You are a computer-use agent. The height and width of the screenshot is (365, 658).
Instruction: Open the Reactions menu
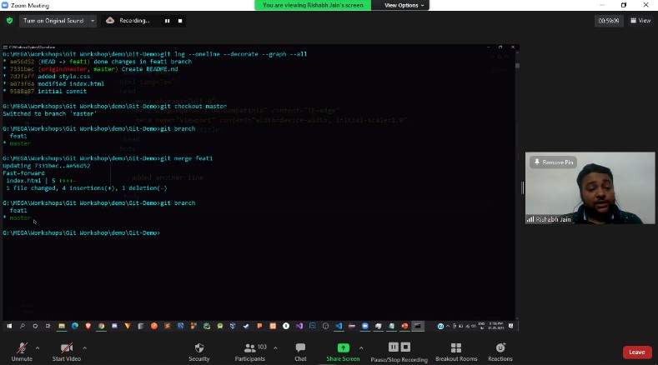500,347
